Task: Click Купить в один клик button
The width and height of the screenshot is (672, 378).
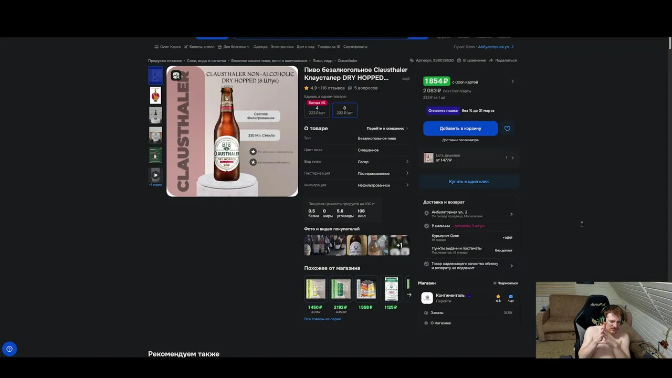Action: (469, 182)
